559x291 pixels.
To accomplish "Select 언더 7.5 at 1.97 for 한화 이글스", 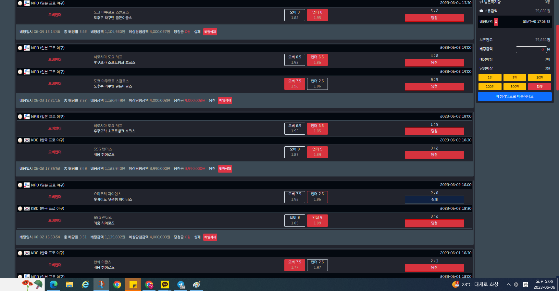I will (x=317, y=265).
